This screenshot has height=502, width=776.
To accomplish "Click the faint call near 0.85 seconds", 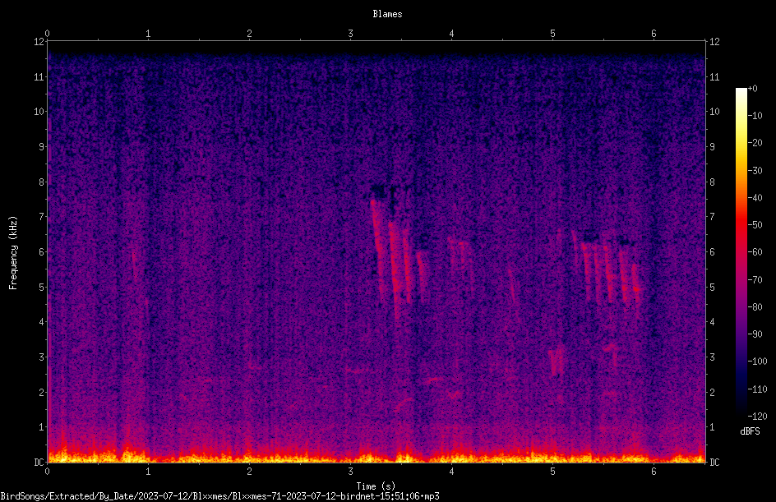I will coord(134,263).
